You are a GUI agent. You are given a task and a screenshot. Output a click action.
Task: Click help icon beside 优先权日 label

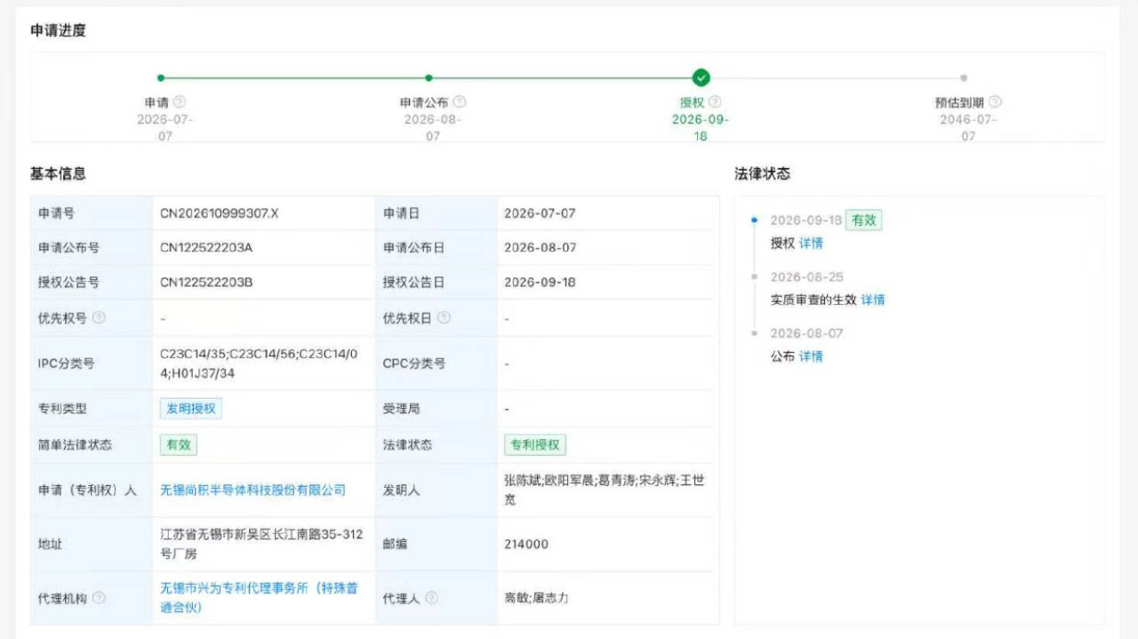pyautogui.click(x=444, y=317)
